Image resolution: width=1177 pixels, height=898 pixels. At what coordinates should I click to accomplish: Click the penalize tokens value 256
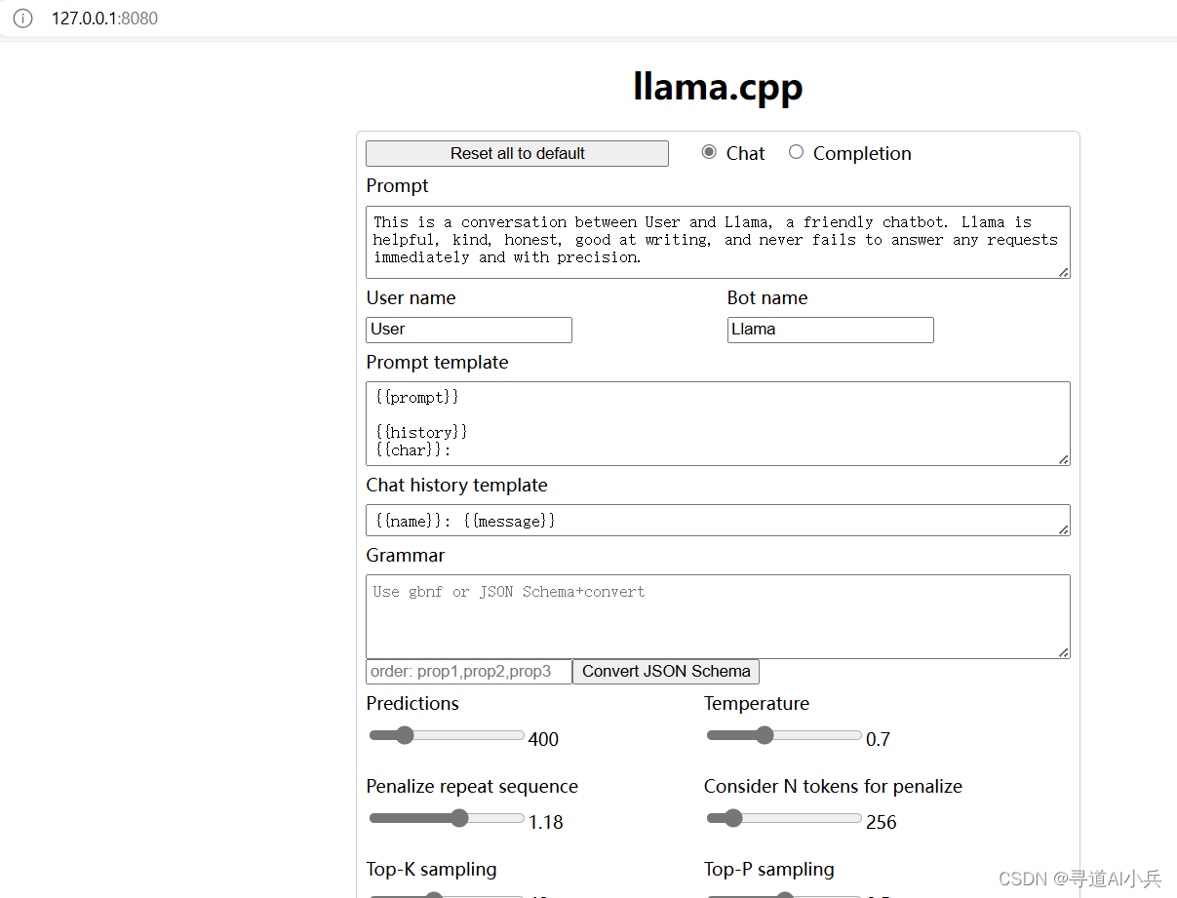click(882, 822)
